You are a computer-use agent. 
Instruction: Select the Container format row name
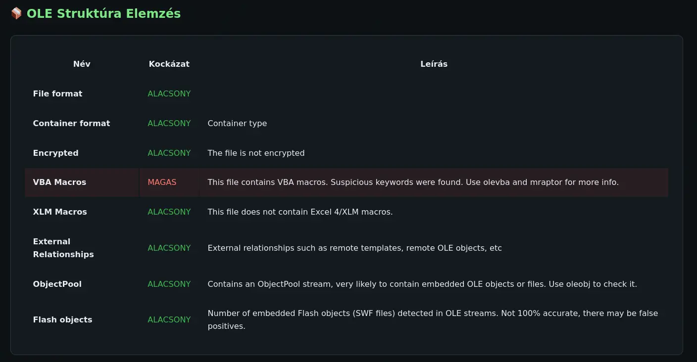(71, 123)
